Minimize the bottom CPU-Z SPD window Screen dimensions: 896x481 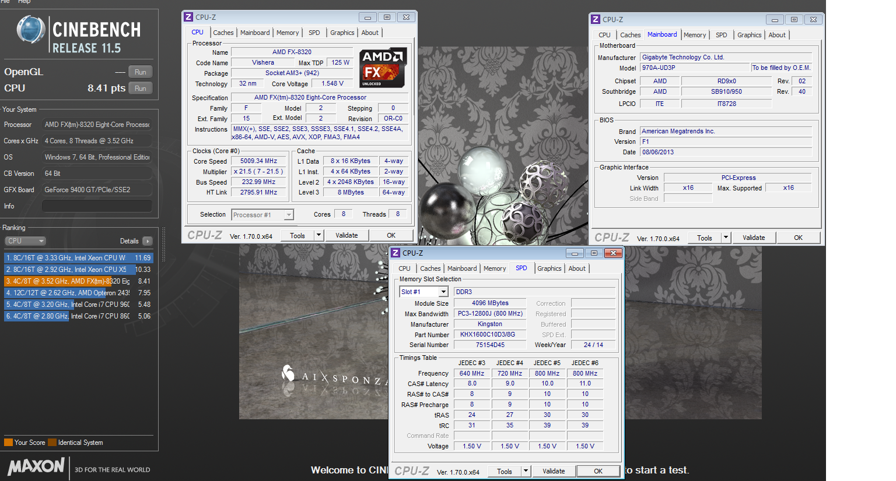575,253
